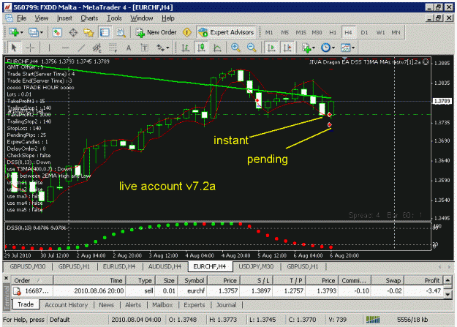Open the Journal terminal tab
The width and height of the screenshot is (457, 327).
pos(226,305)
